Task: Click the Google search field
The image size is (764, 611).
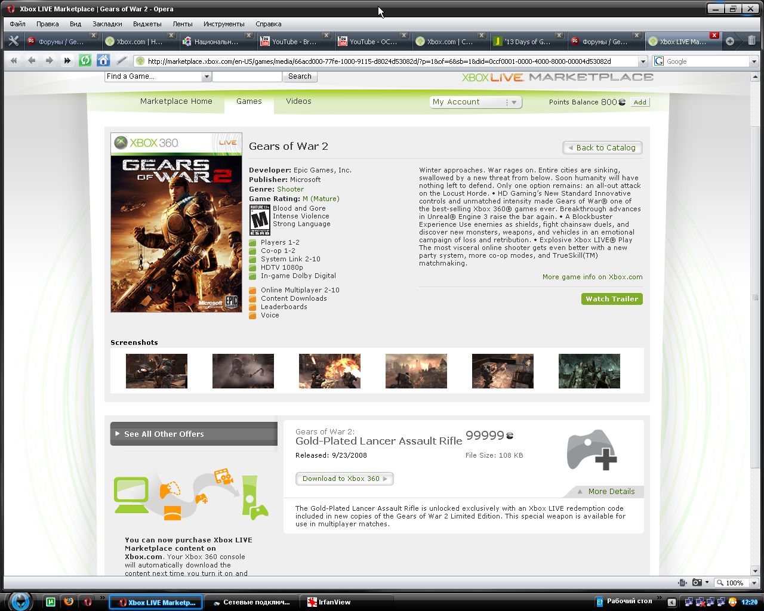Action: (x=707, y=61)
